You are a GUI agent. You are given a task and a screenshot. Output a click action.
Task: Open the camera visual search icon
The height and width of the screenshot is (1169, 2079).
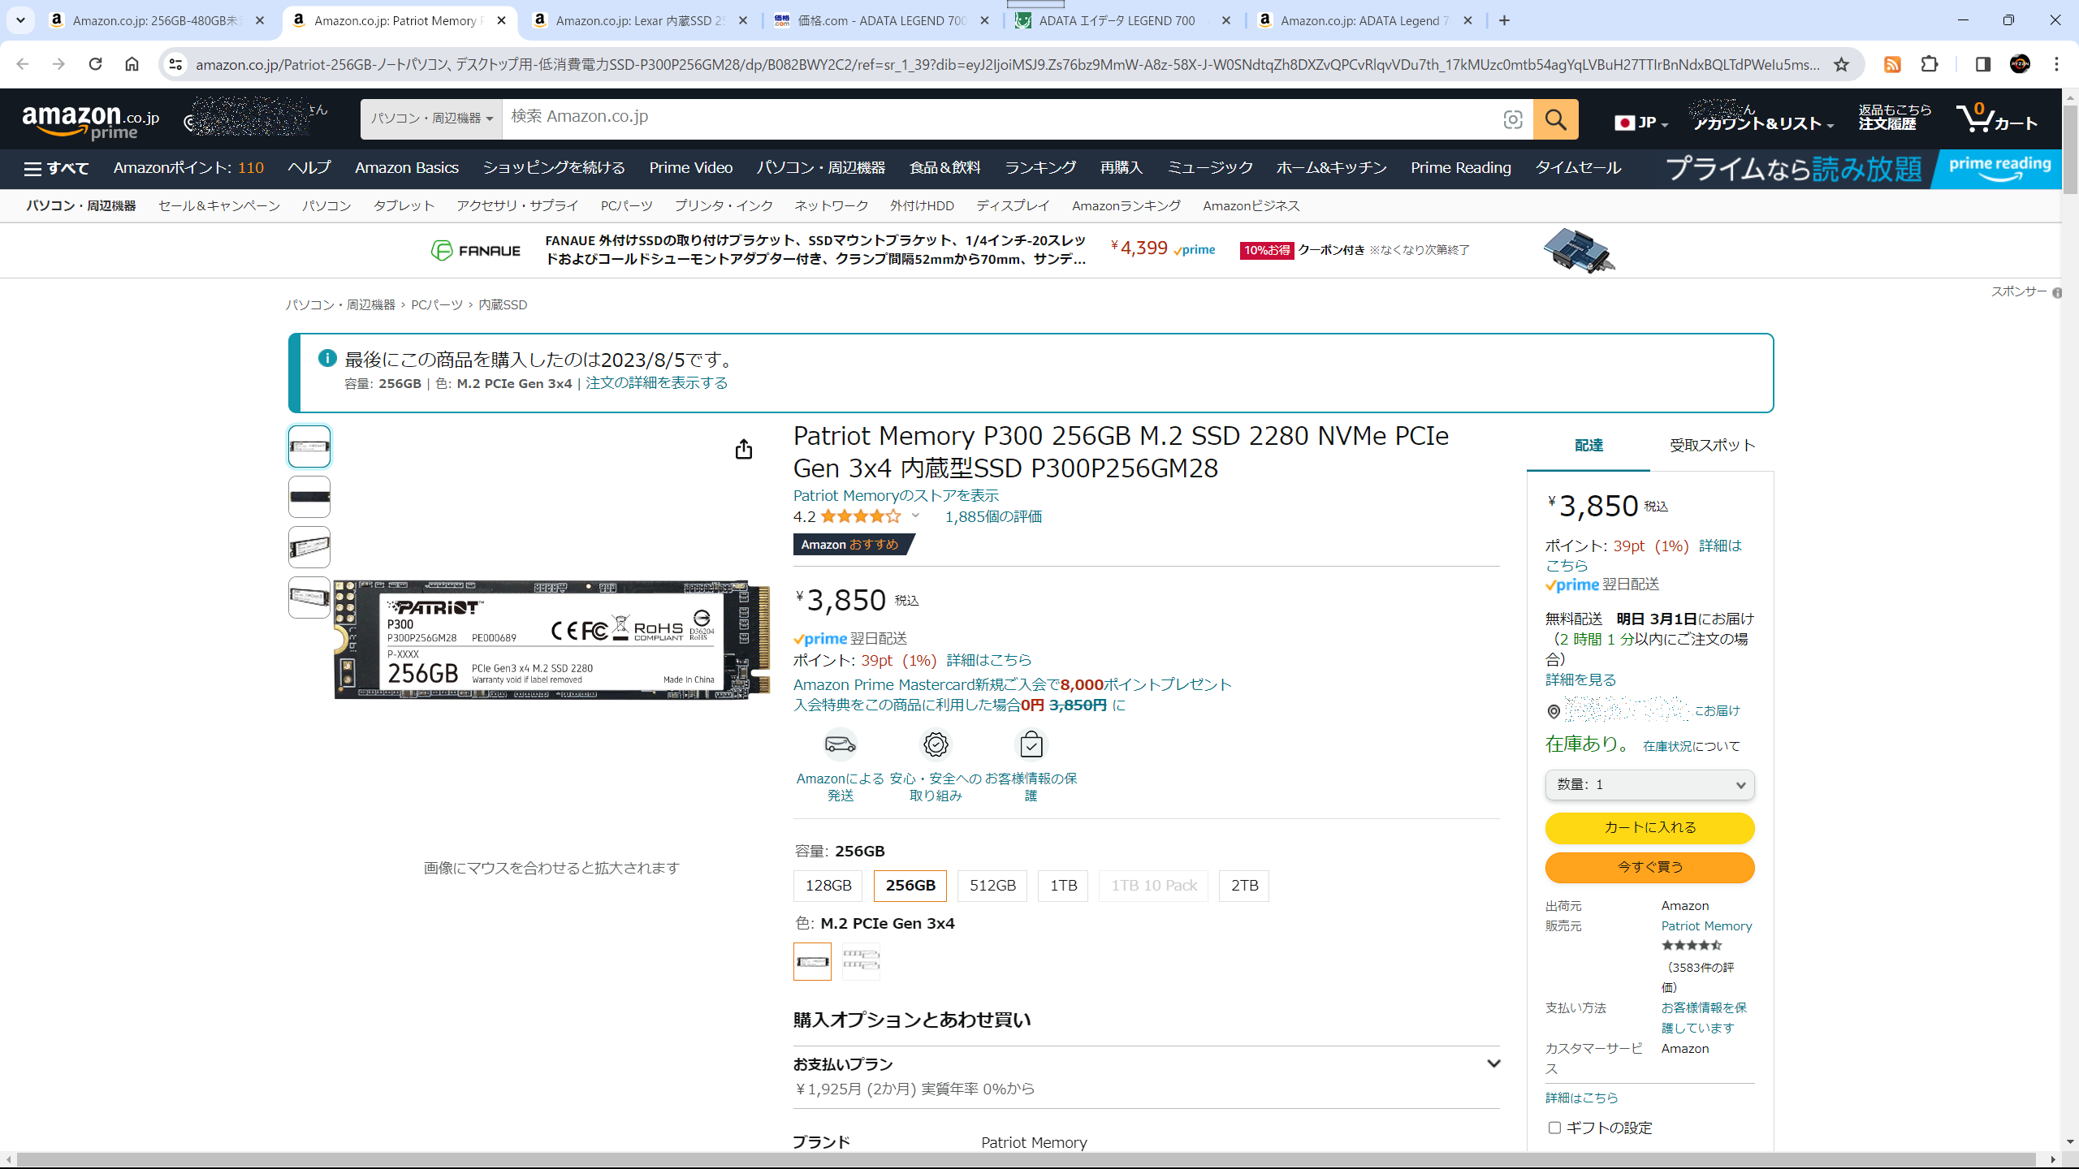coord(1512,119)
